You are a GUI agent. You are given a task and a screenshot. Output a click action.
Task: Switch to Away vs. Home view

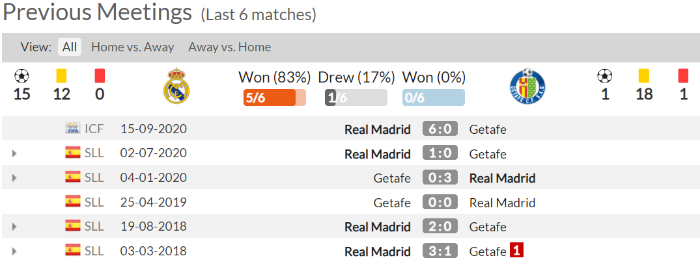(229, 47)
